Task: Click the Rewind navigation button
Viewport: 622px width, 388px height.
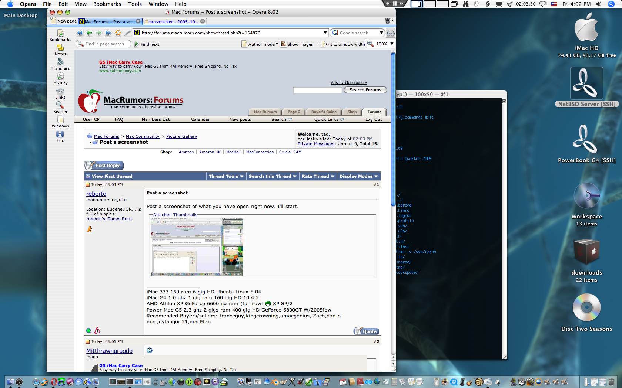Action: 80,33
